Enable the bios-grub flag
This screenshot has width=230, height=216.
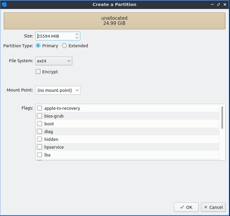pyautogui.click(x=40, y=116)
